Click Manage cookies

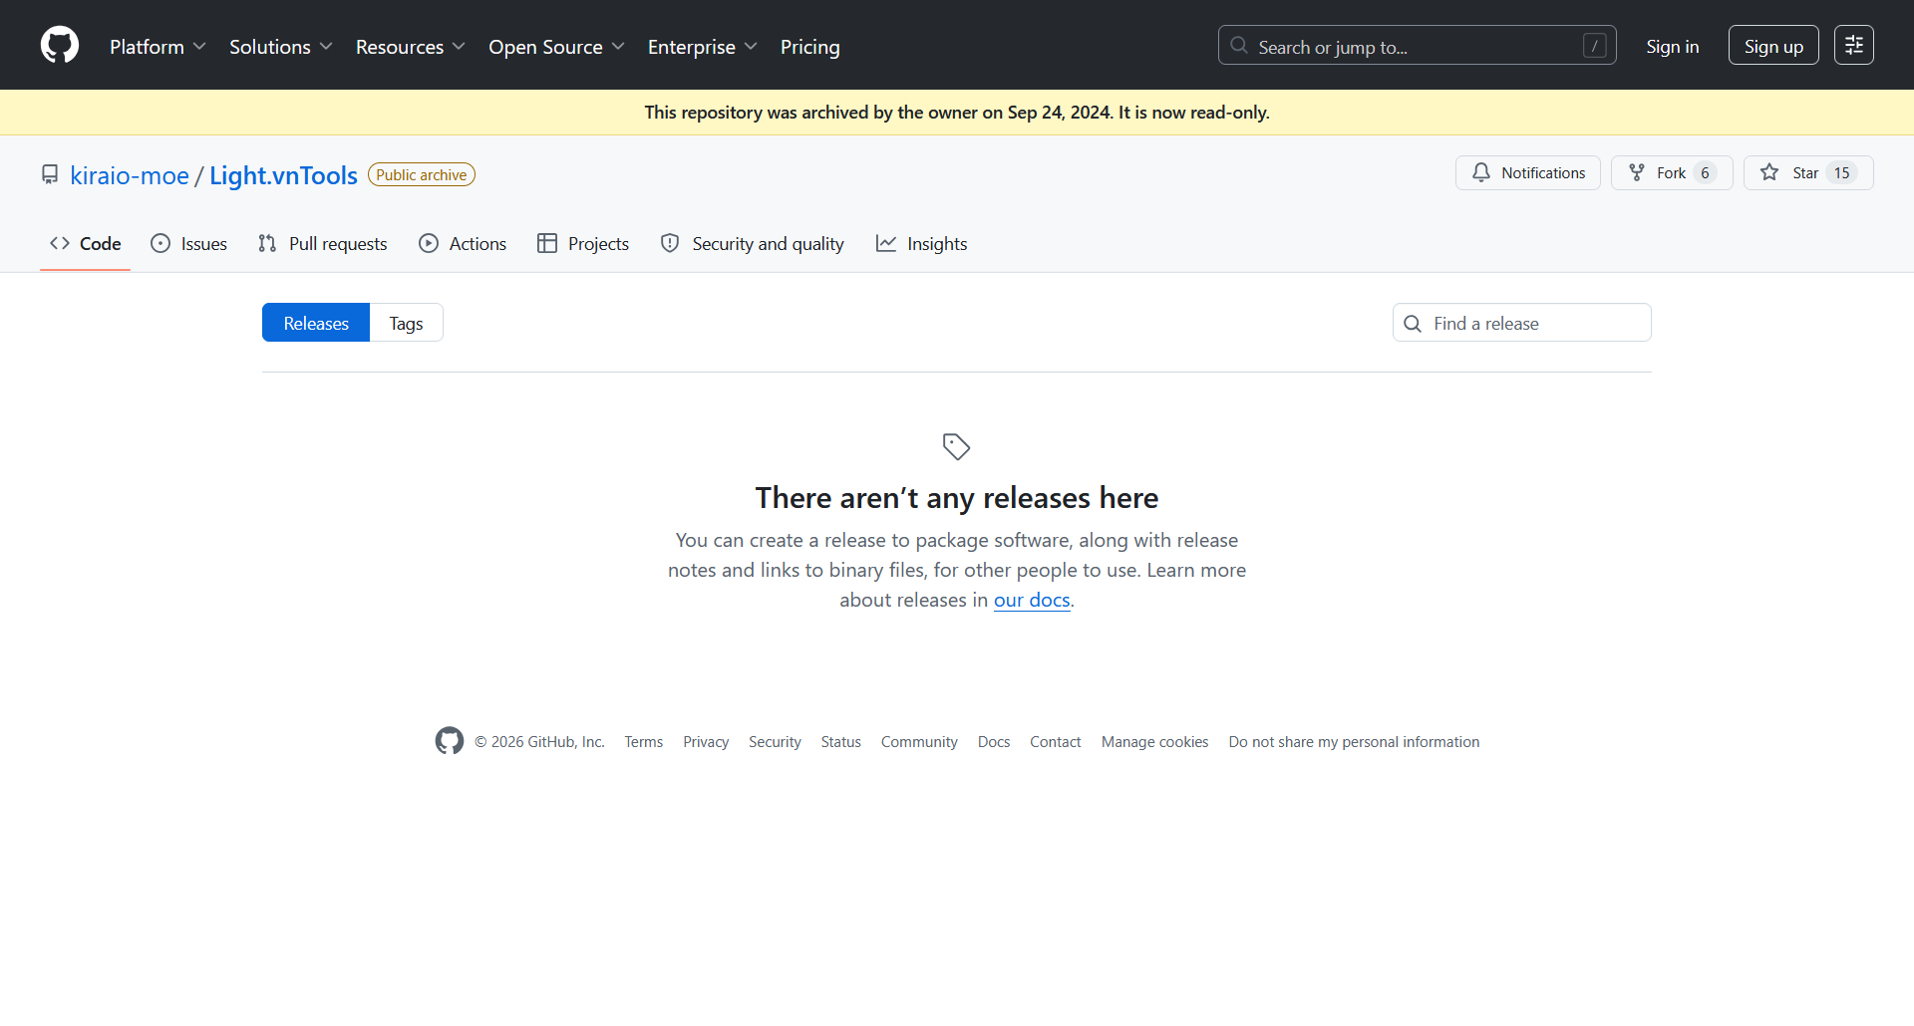[x=1154, y=742]
